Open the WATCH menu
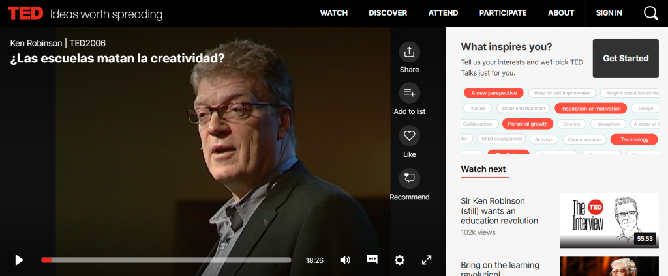This screenshot has width=668, height=276. coord(333,13)
